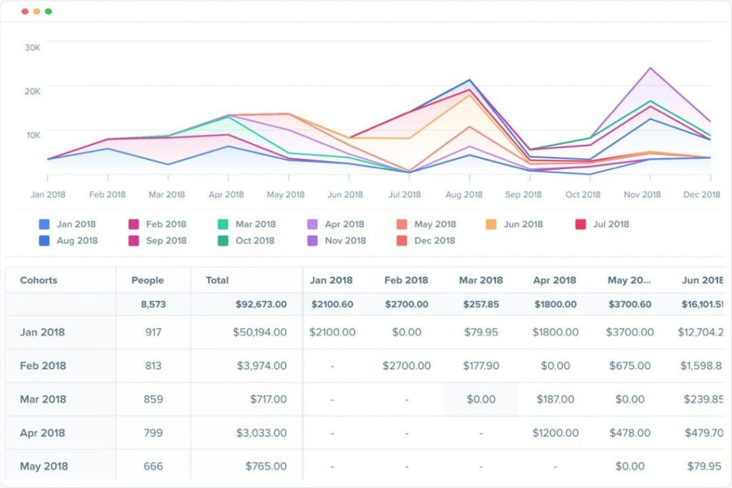
Task: Click the summary cell $257.85
Action: tap(481, 304)
